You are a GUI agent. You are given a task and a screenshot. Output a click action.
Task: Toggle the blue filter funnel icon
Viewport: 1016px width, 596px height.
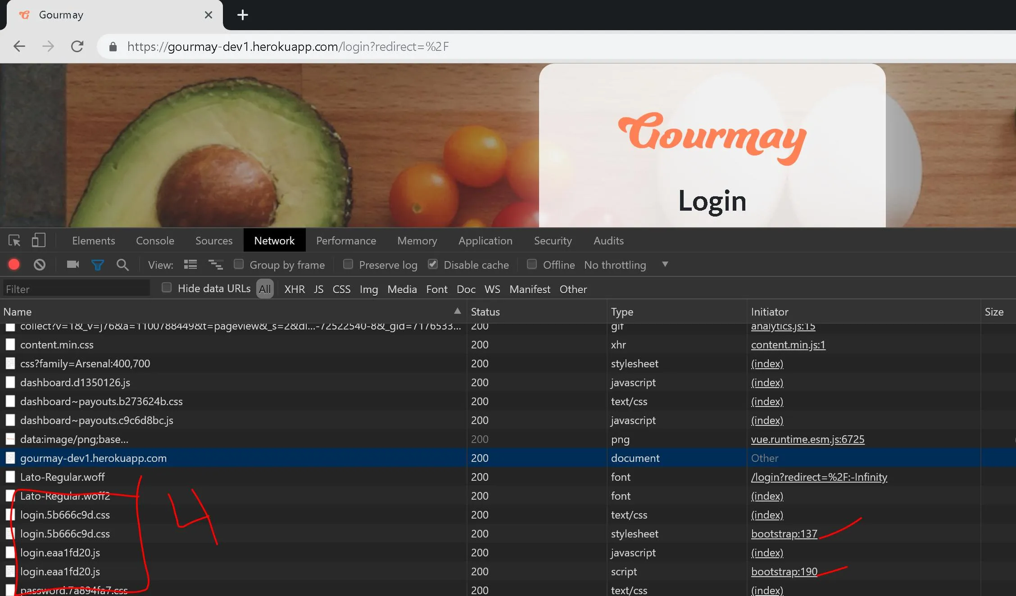97,265
